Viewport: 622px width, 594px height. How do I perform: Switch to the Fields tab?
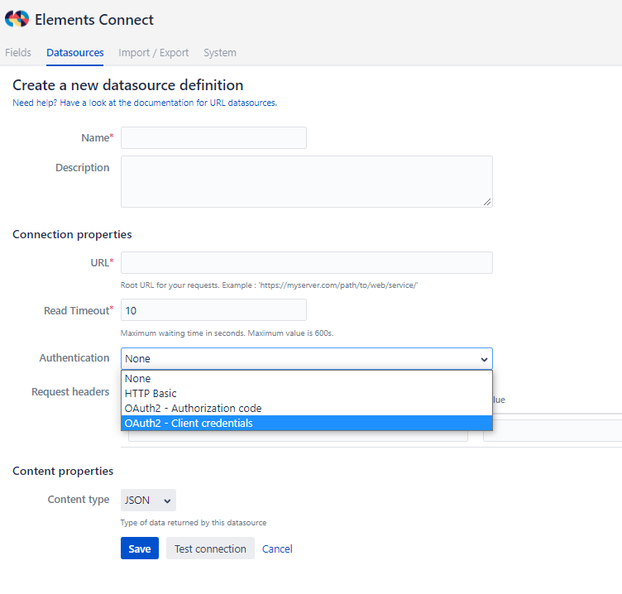18,53
